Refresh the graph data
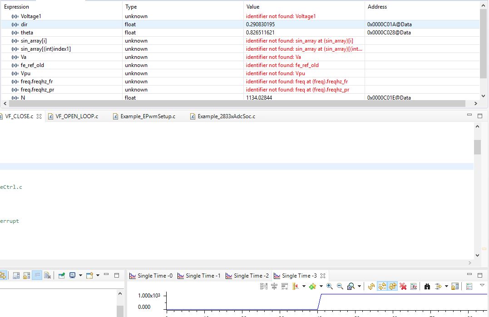The width and height of the screenshot is (489, 317). [371, 286]
